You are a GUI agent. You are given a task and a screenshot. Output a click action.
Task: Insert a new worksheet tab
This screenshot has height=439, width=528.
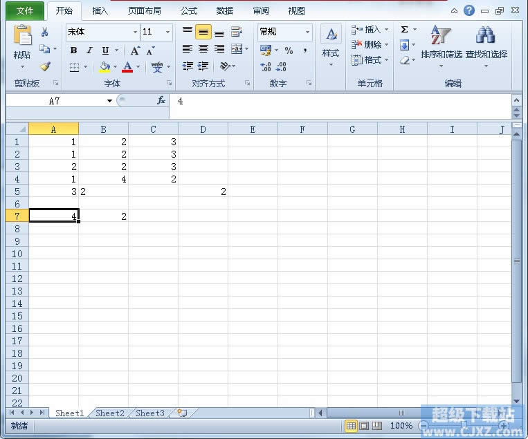click(183, 413)
